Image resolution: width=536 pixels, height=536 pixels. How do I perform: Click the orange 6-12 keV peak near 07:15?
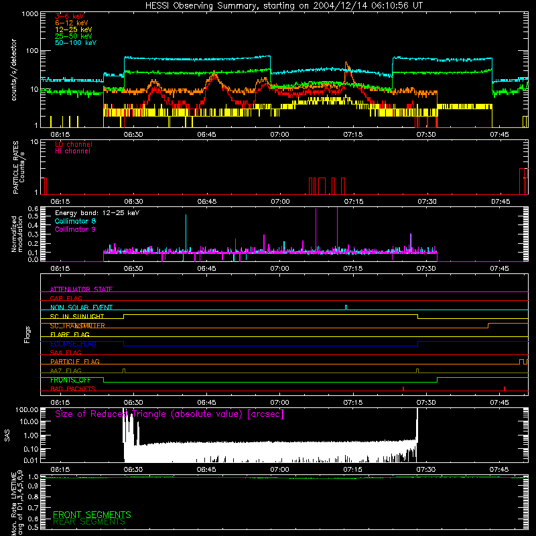click(x=346, y=66)
